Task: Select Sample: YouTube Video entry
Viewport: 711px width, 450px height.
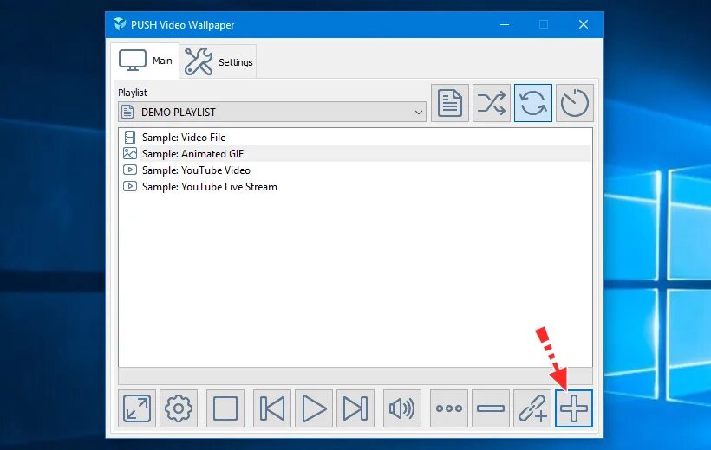Action: coord(355,170)
